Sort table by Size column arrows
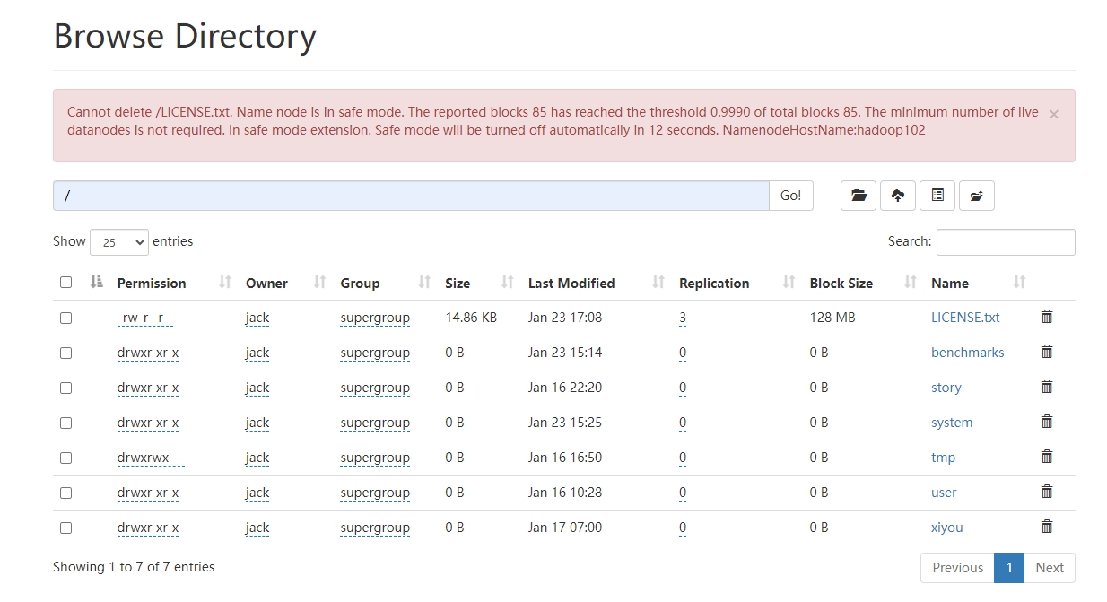This screenshot has height=602, width=1107. click(507, 283)
